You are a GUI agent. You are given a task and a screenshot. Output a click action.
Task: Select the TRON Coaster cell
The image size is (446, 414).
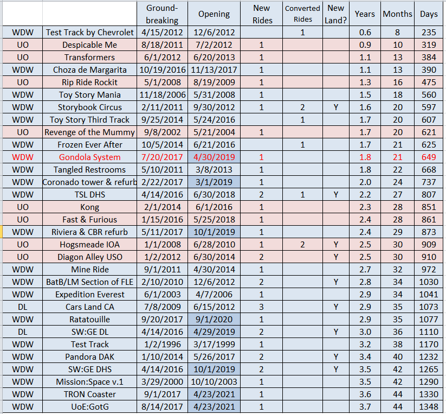pyautogui.click(x=89, y=394)
